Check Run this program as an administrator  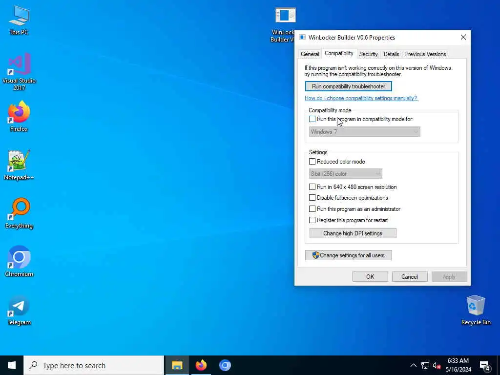pyautogui.click(x=312, y=209)
